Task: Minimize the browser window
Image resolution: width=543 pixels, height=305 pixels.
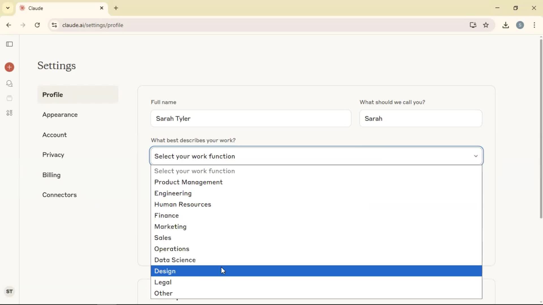Action: pos(497,8)
